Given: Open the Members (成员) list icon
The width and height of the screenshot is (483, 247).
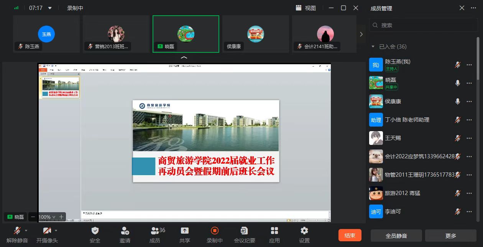Looking at the screenshot, I should 155,231.
